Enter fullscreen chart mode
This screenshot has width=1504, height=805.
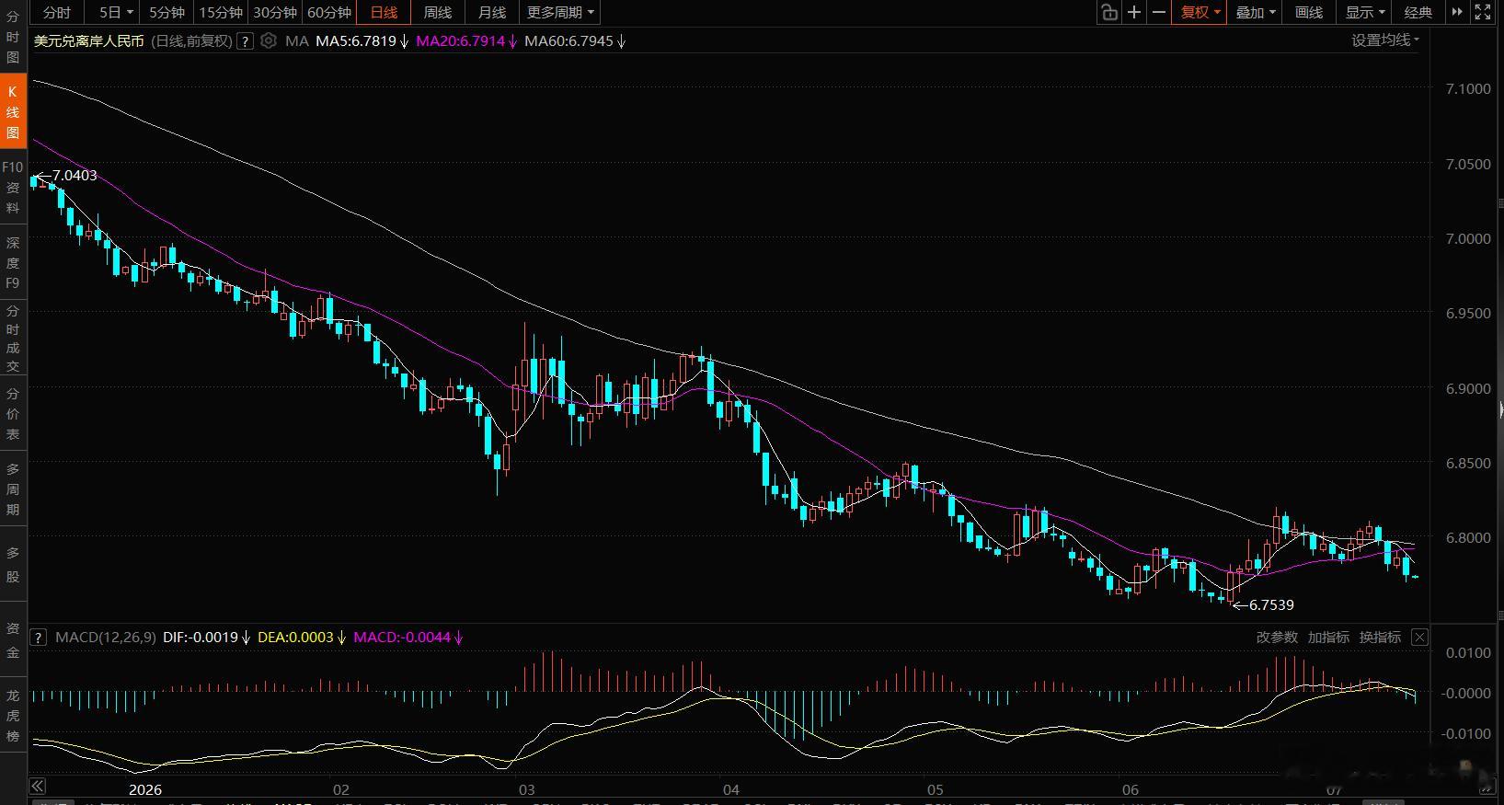pos(1483,12)
